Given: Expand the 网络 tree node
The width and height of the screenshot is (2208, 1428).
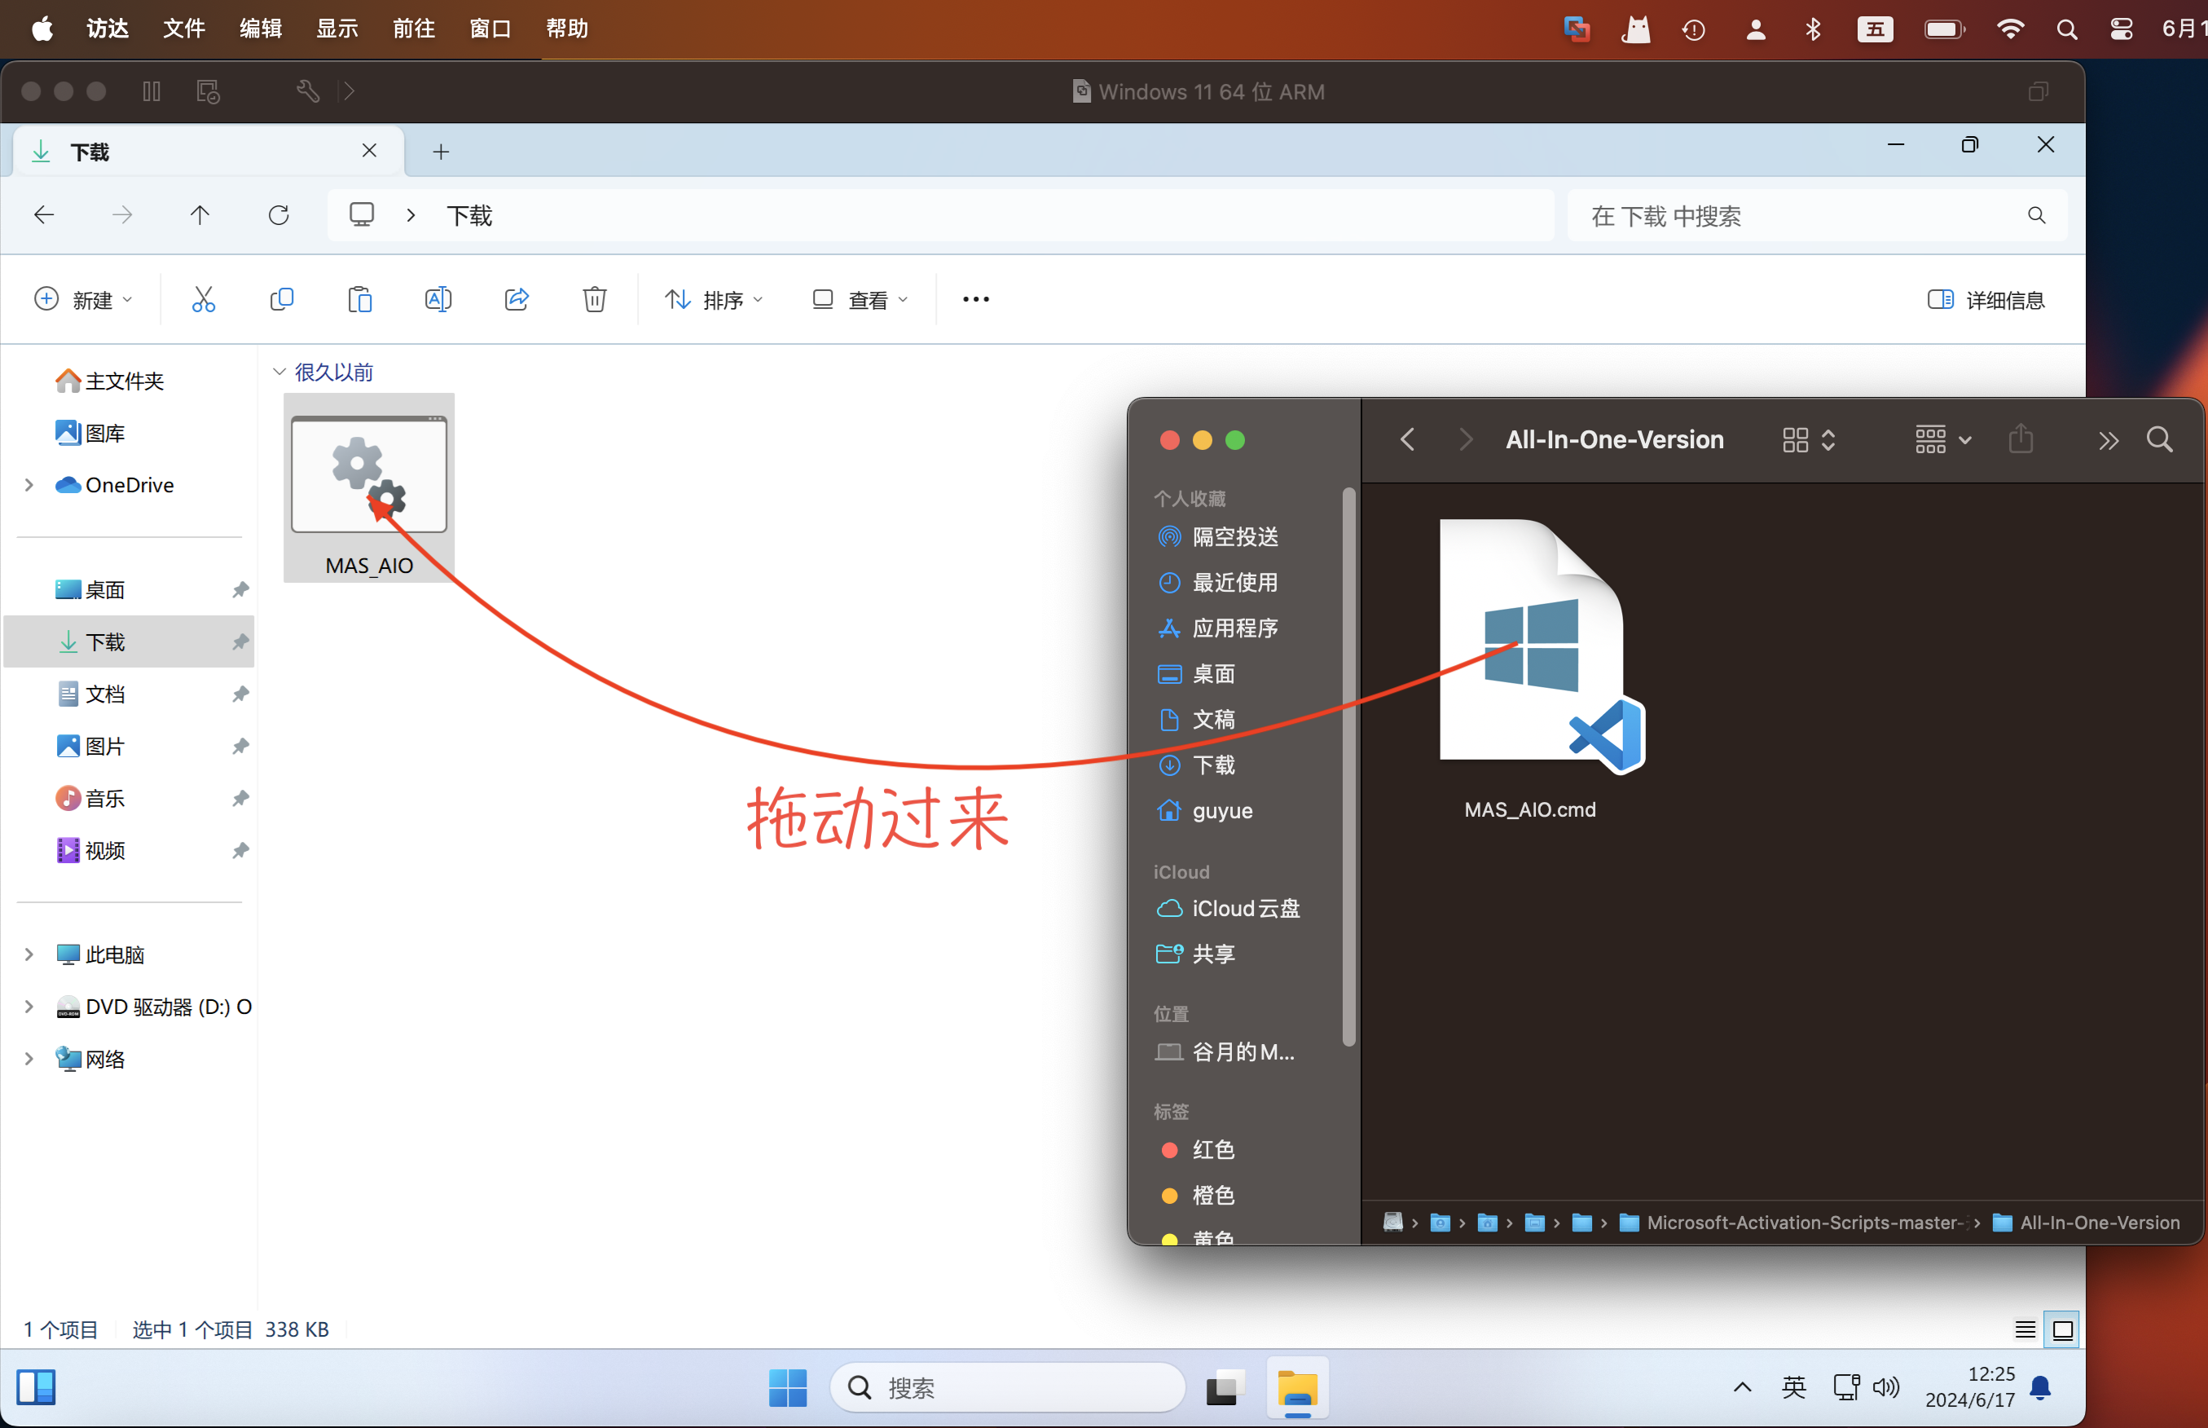Looking at the screenshot, I should pos(29,1059).
